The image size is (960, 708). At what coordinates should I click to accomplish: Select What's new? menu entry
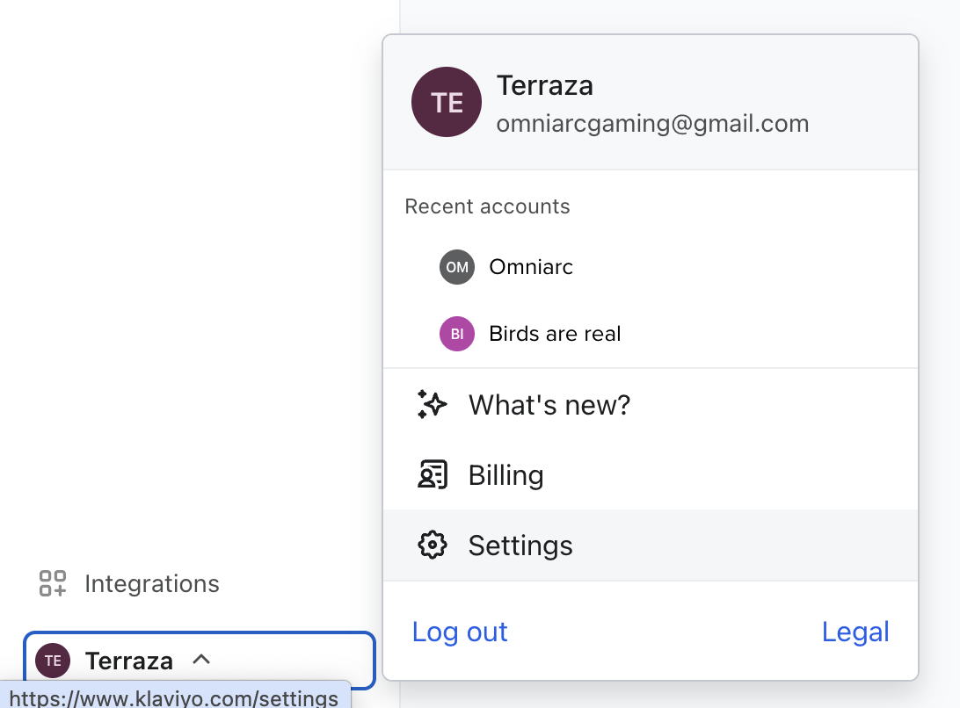[x=549, y=405]
